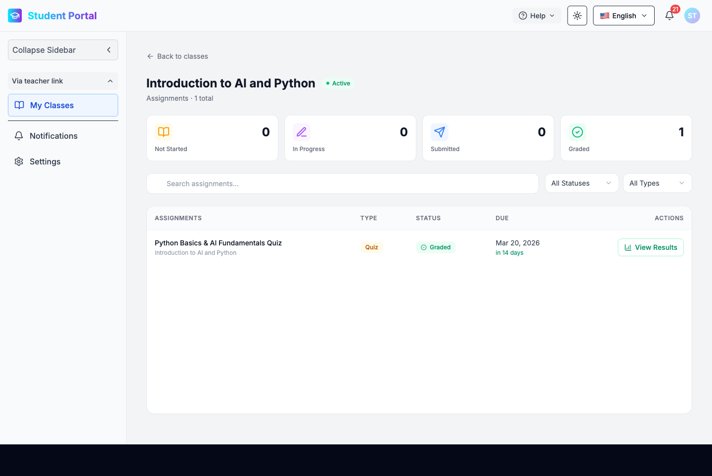Click the ST user avatar
Screen dimensions: 712x476
pos(692,16)
